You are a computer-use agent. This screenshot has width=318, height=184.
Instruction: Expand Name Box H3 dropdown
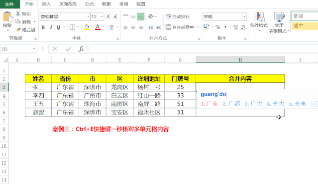click(34, 49)
